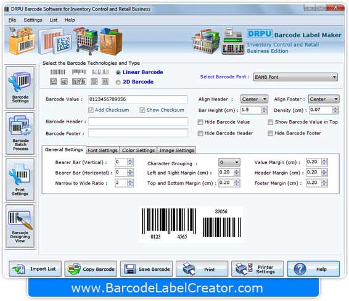Click the shopping bag barcode banner icon

(x=22, y=41)
